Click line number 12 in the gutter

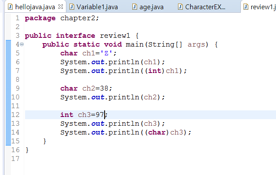click(x=15, y=115)
